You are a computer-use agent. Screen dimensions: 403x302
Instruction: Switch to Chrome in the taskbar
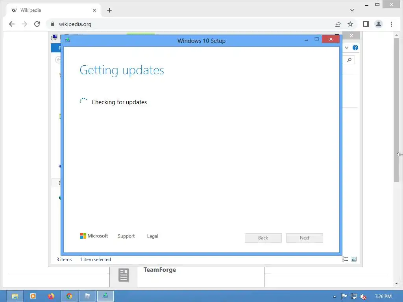[69, 296]
